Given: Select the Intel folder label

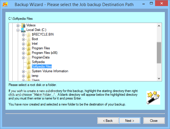Looking at the screenshot, I should point(34,44).
